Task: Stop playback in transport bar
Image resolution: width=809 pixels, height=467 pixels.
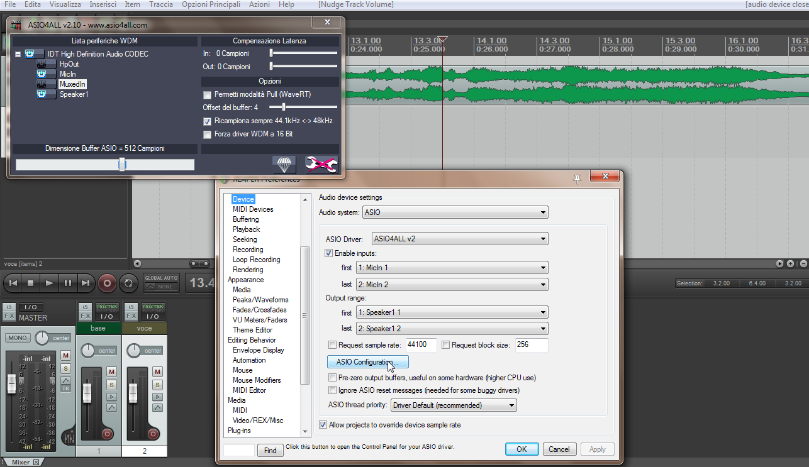Action: [31, 283]
